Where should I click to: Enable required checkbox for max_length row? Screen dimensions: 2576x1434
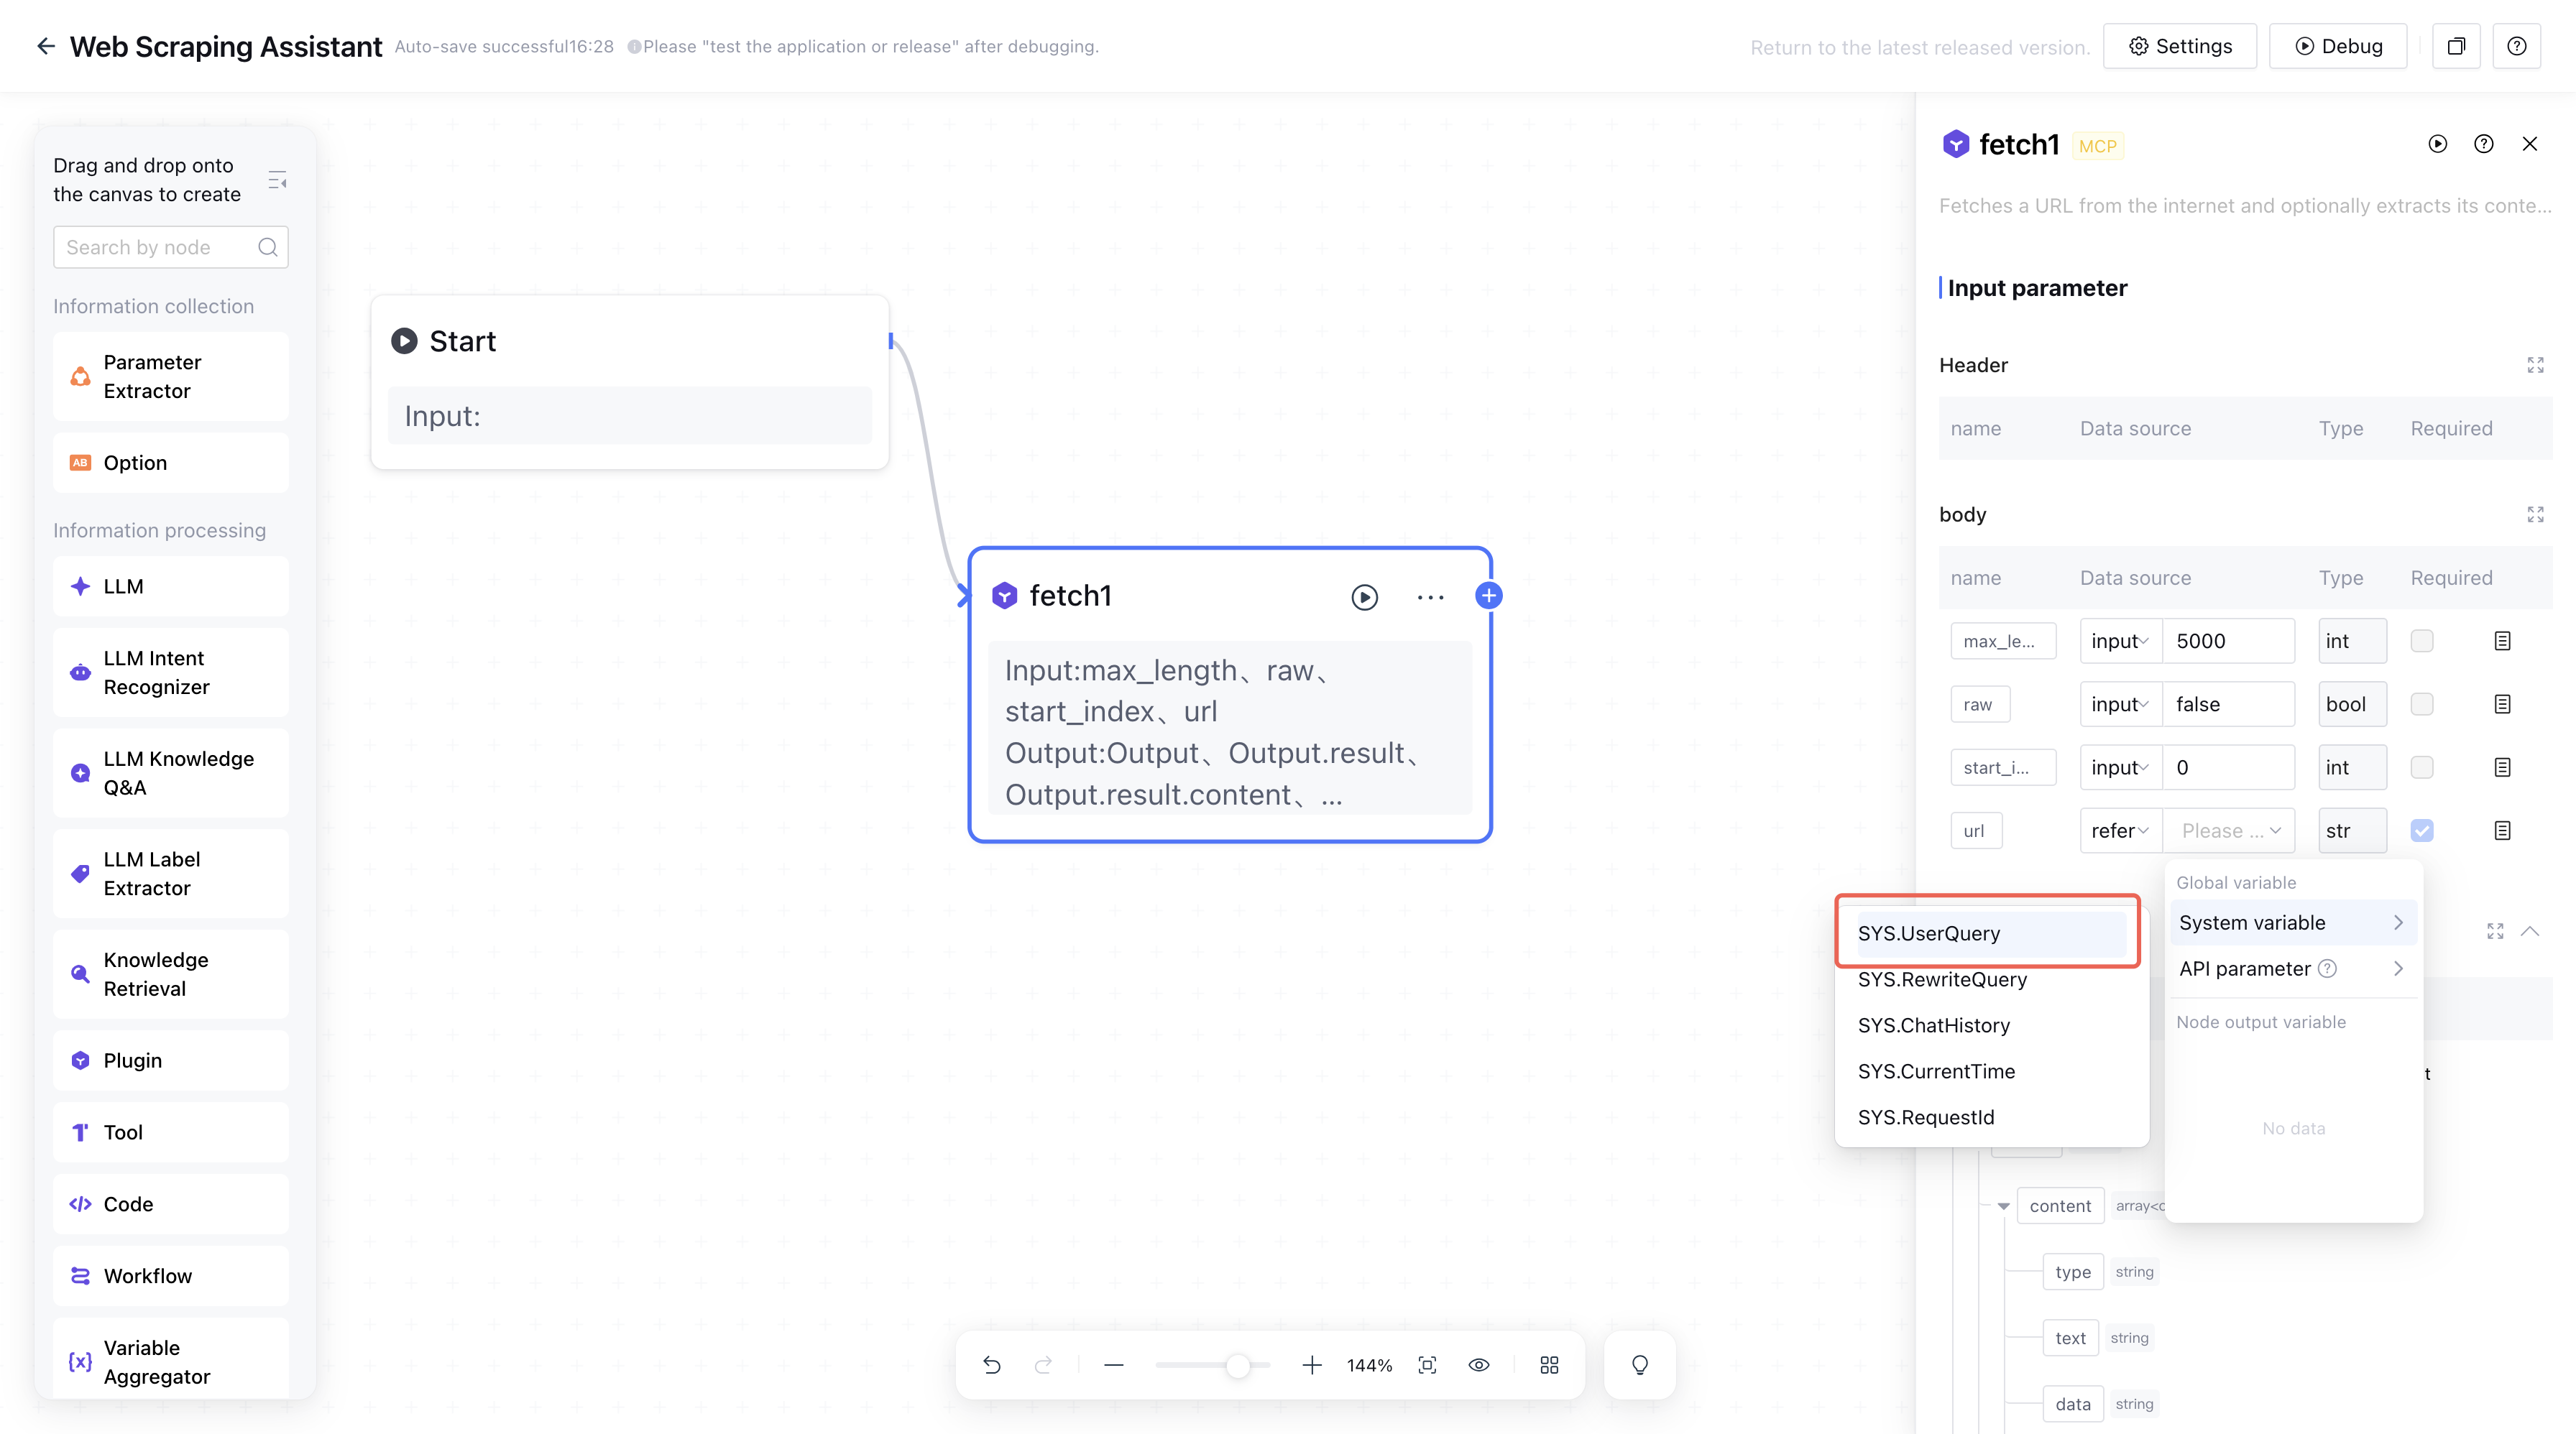click(2421, 641)
